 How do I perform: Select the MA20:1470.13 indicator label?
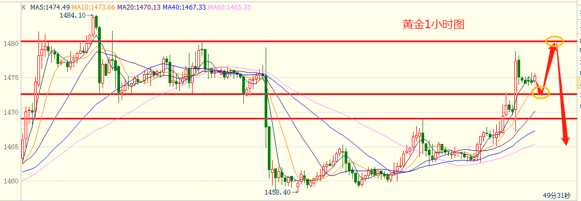click(139, 7)
